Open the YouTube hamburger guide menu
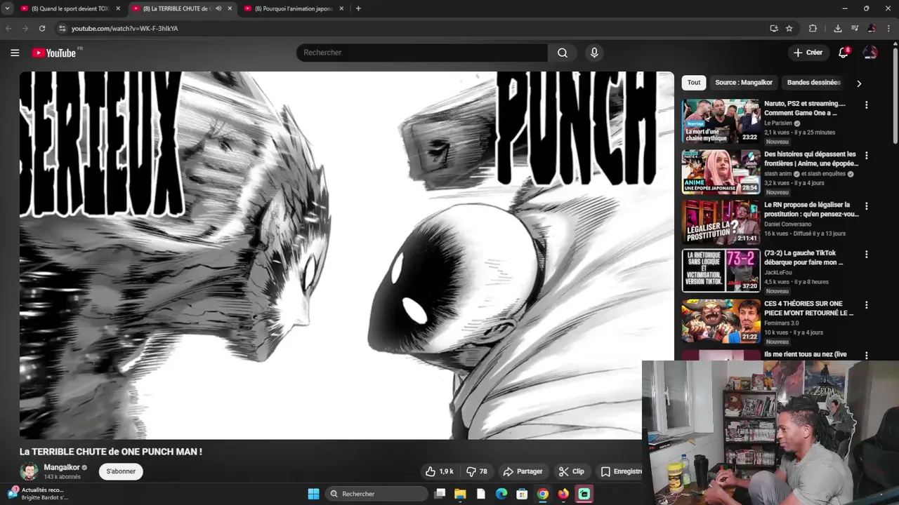The width and height of the screenshot is (899, 505). pyautogui.click(x=15, y=53)
